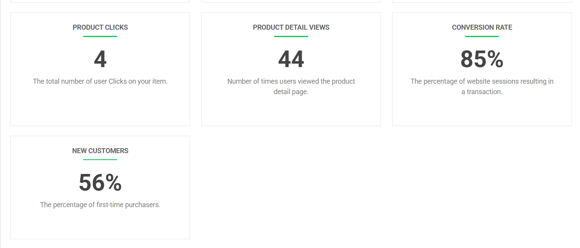Click the first-time purchasers description text

100,205
